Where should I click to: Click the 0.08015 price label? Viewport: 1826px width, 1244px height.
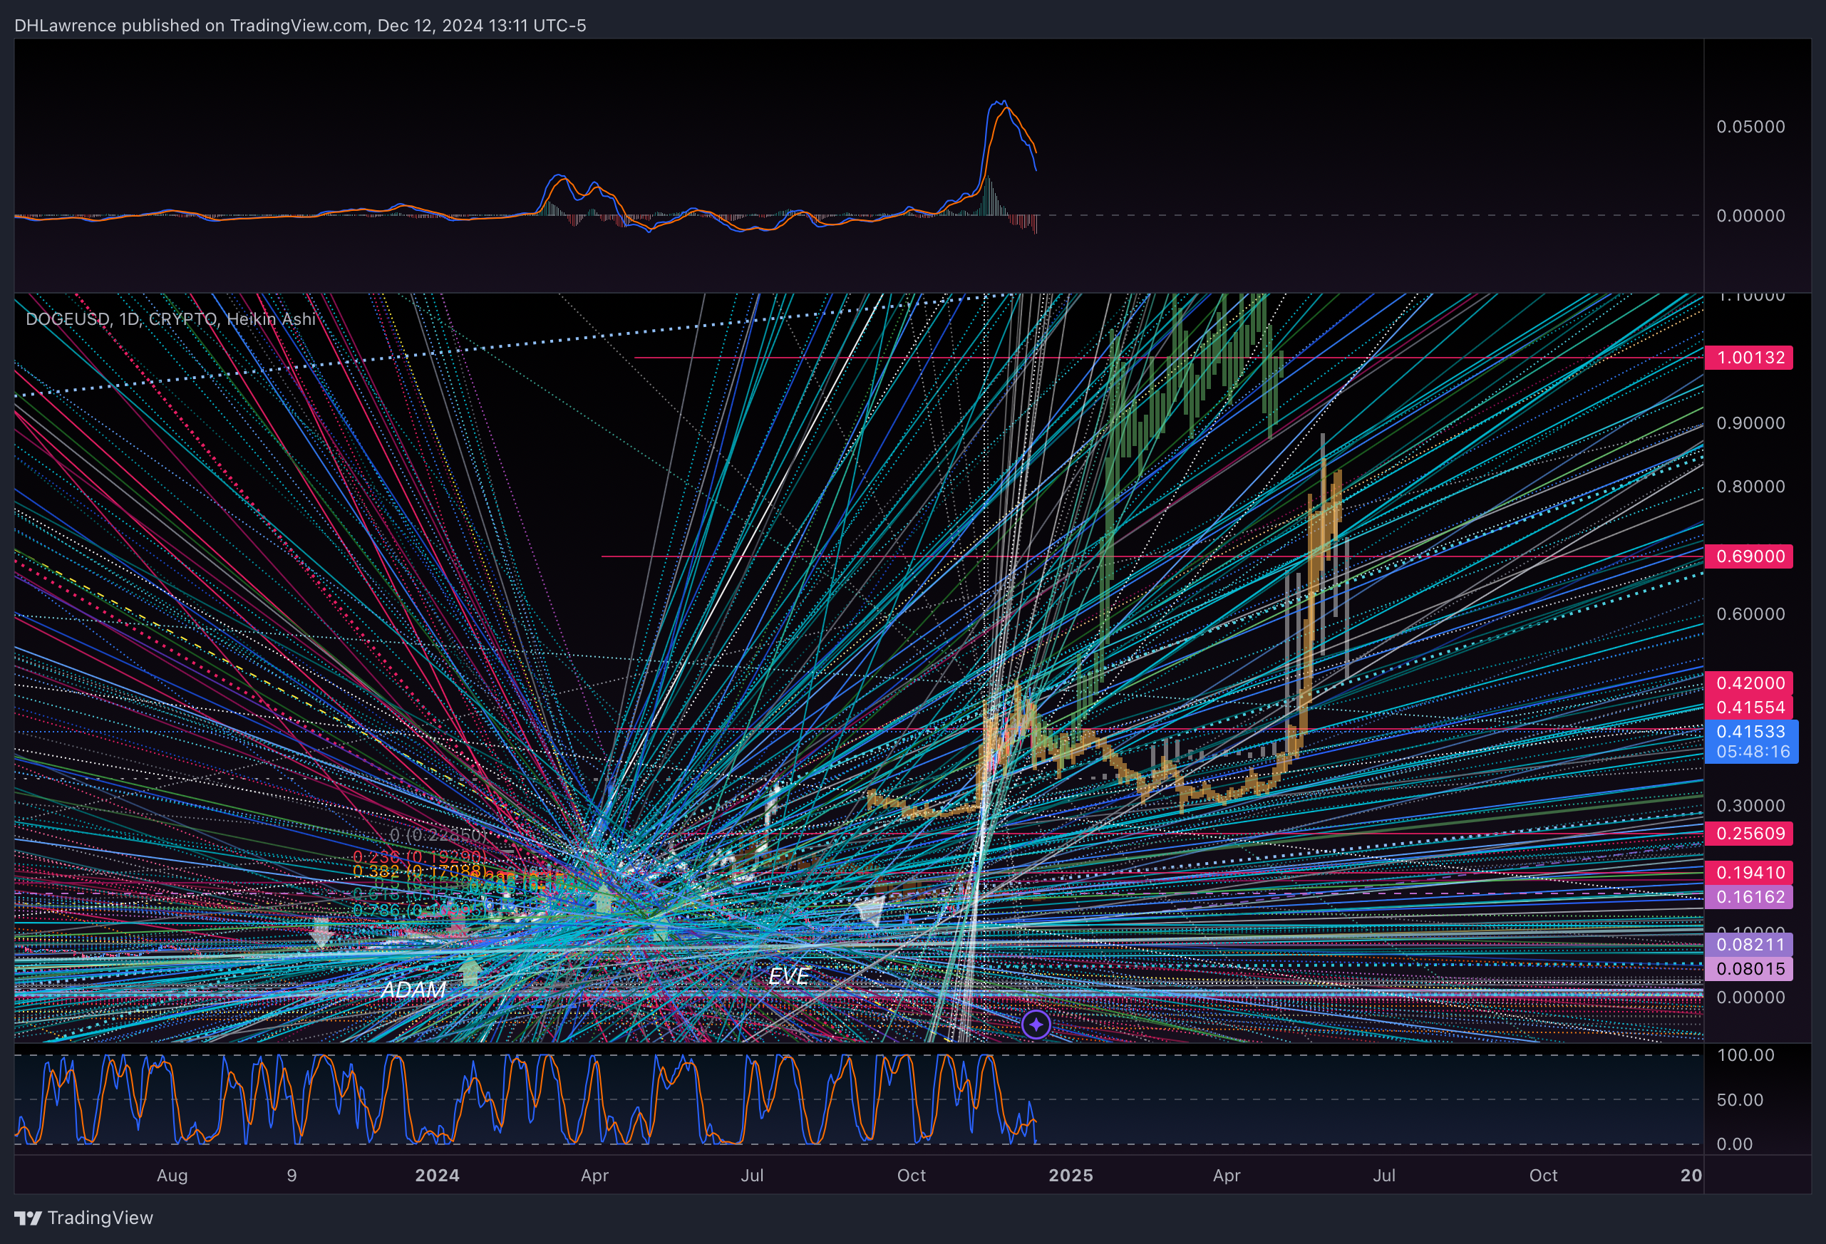point(1748,969)
